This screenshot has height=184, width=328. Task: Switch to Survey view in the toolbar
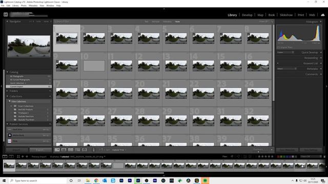coord(77,150)
